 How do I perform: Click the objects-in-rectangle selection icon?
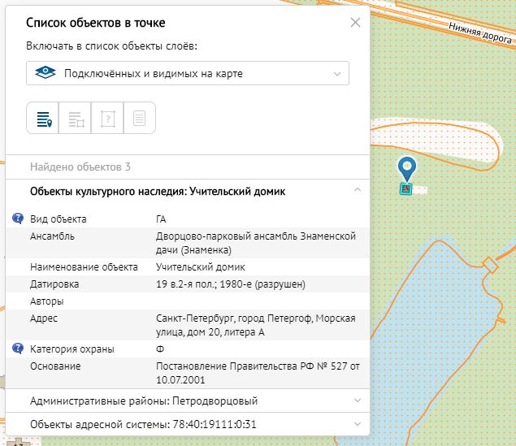click(76, 119)
